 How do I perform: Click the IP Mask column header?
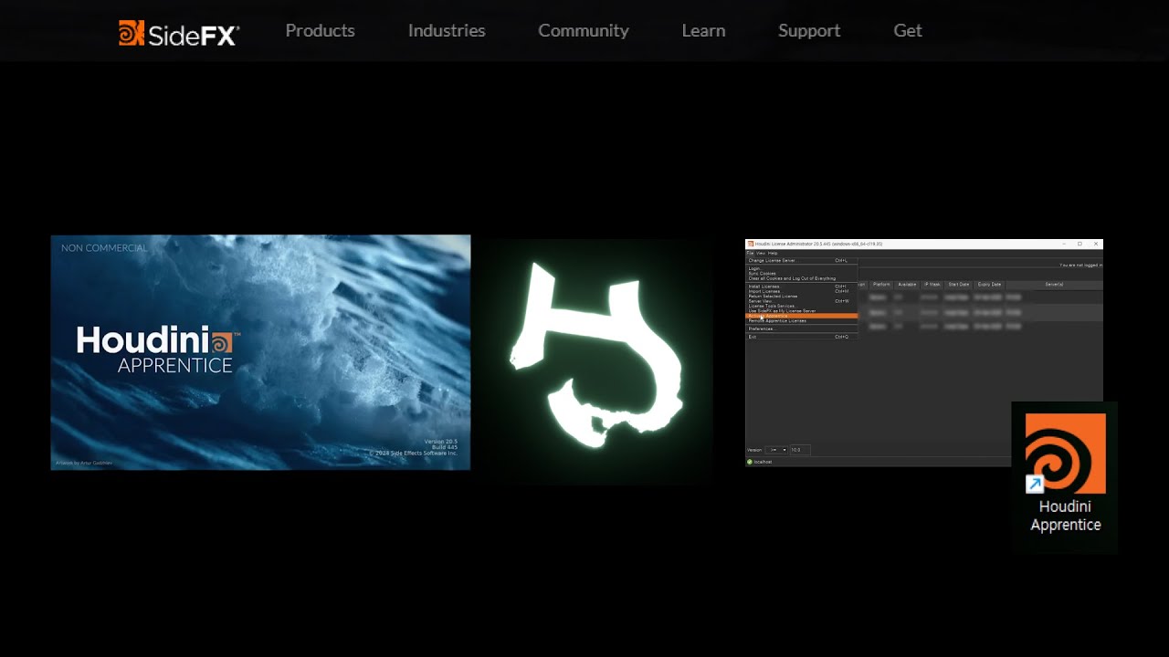pyautogui.click(x=932, y=285)
